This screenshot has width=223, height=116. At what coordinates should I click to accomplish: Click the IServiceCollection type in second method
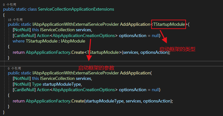click(57, 78)
